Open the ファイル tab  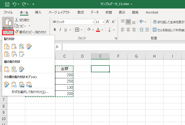coord(8,12)
